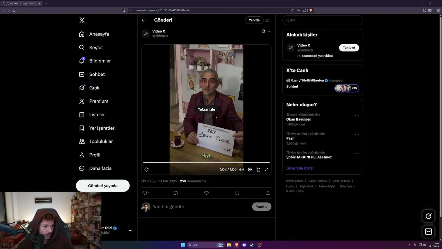
Task: Open Video X profile under Alakalı kişiler
Action: [304, 45]
